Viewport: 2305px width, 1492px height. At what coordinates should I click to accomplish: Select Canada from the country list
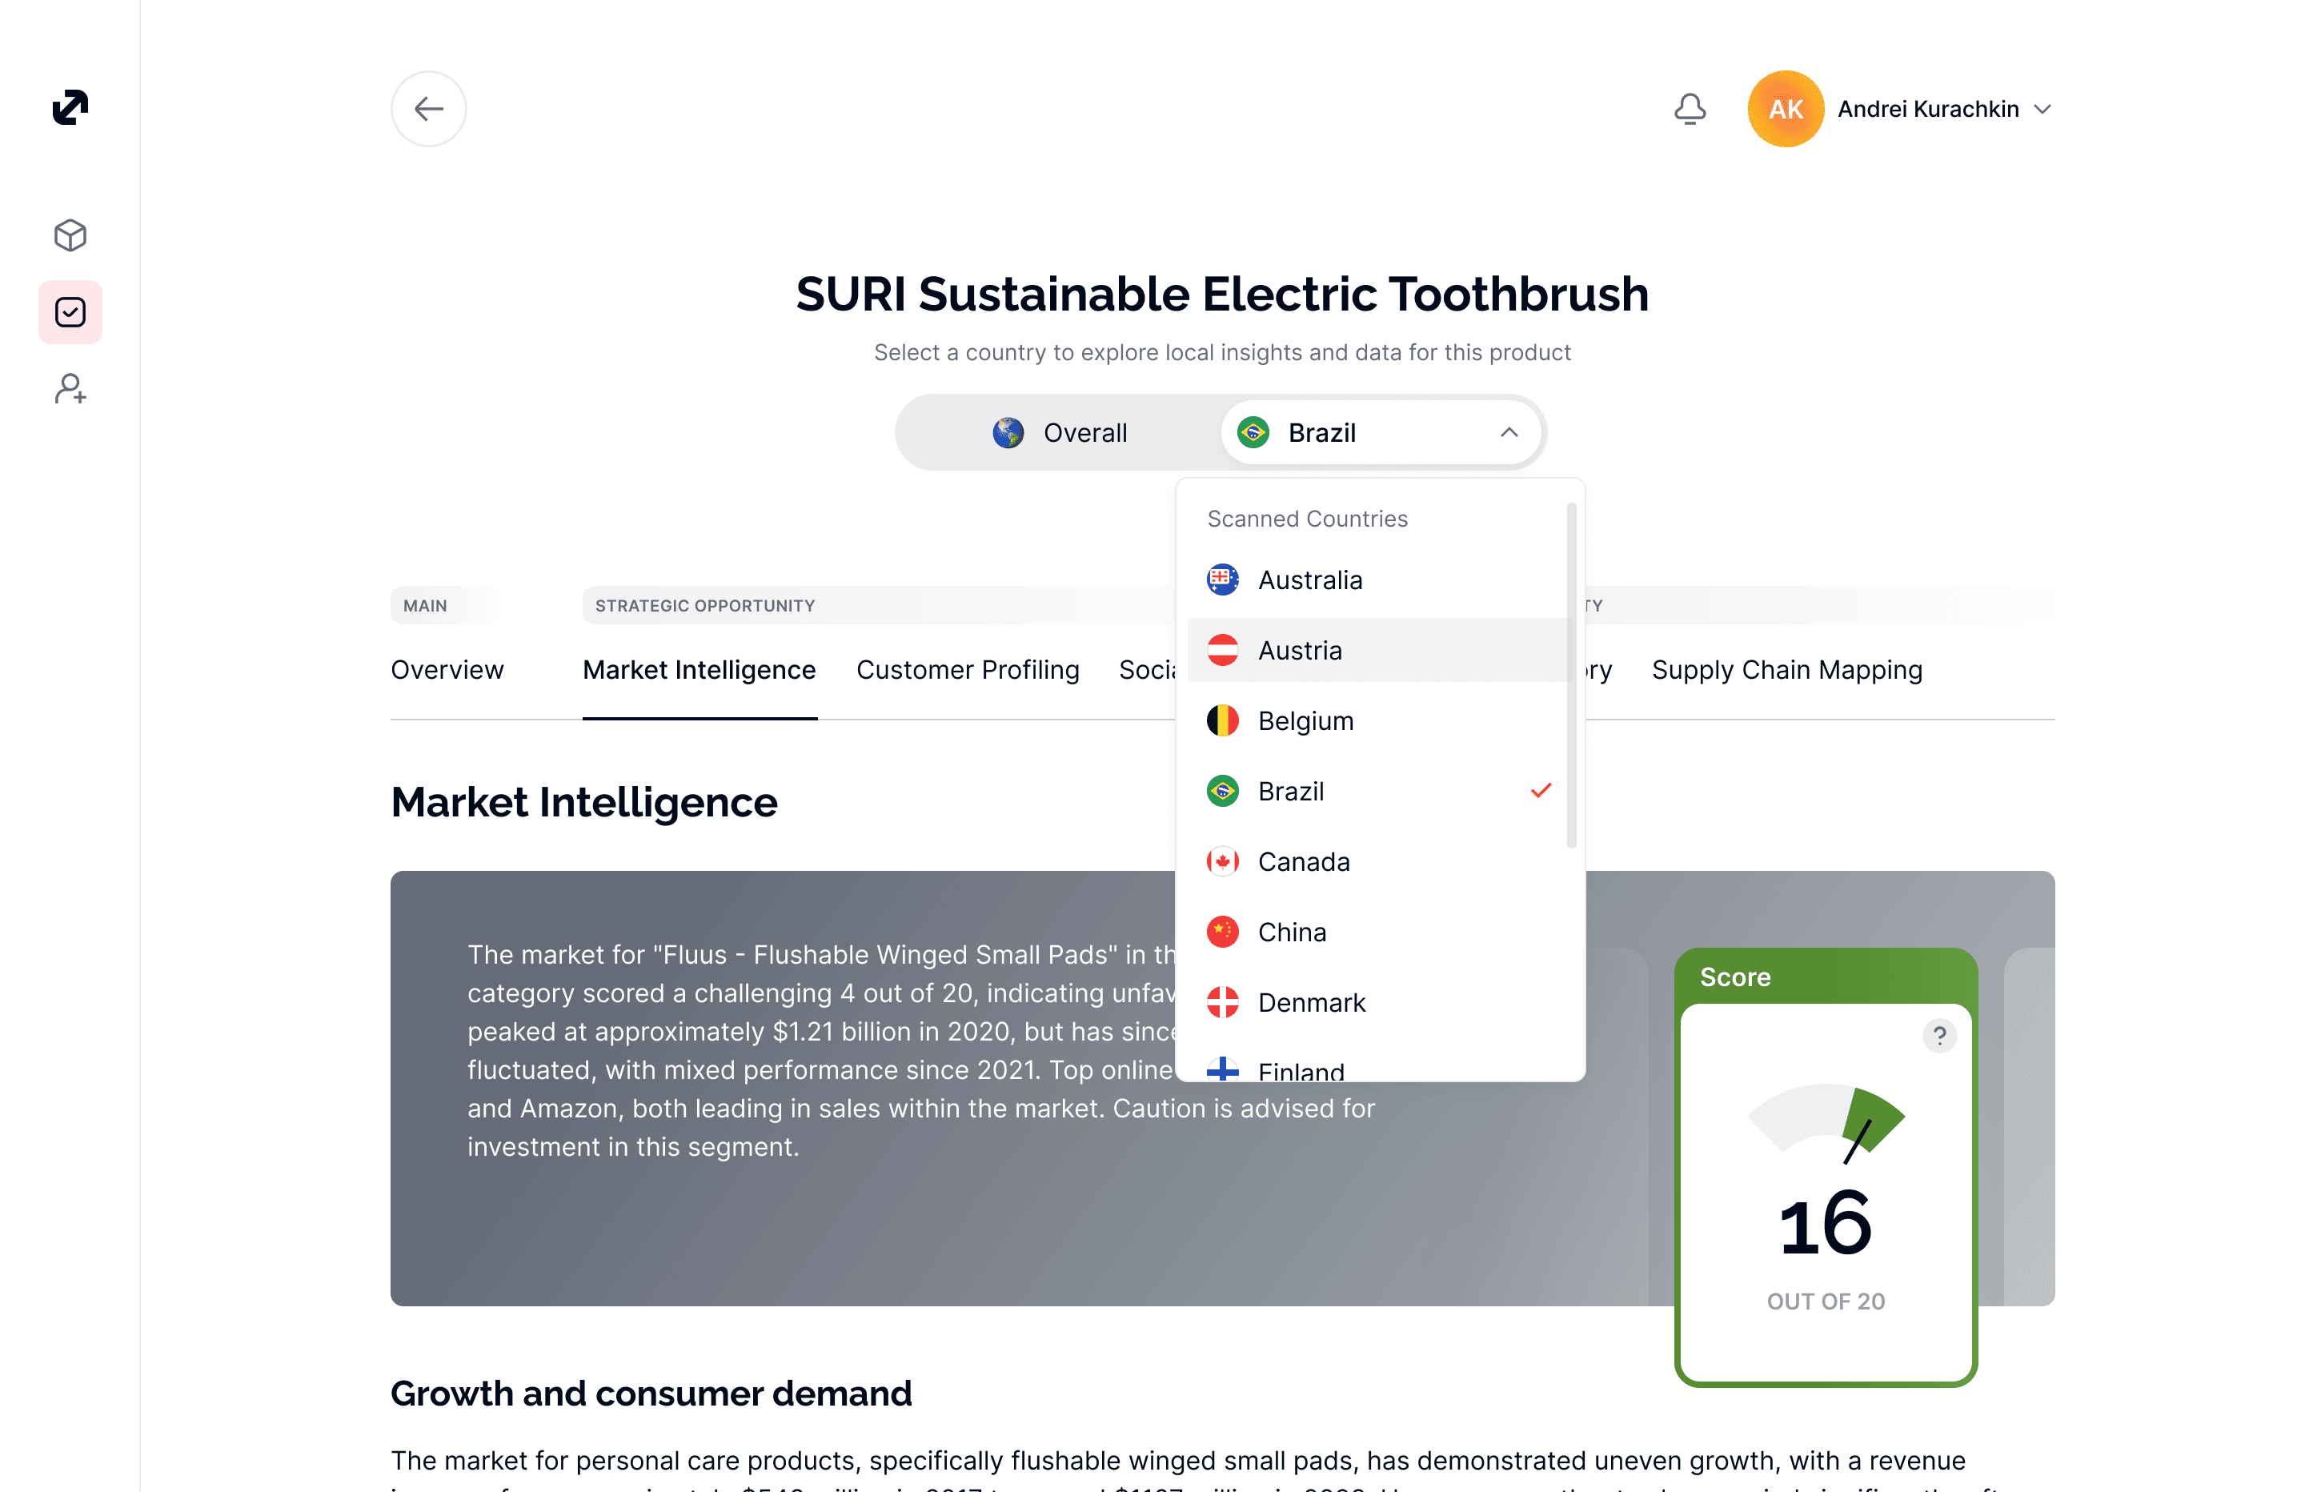coord(1304,861)
